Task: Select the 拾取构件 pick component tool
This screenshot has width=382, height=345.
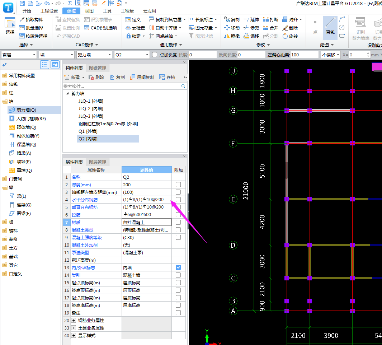Action: click(31, 19)
